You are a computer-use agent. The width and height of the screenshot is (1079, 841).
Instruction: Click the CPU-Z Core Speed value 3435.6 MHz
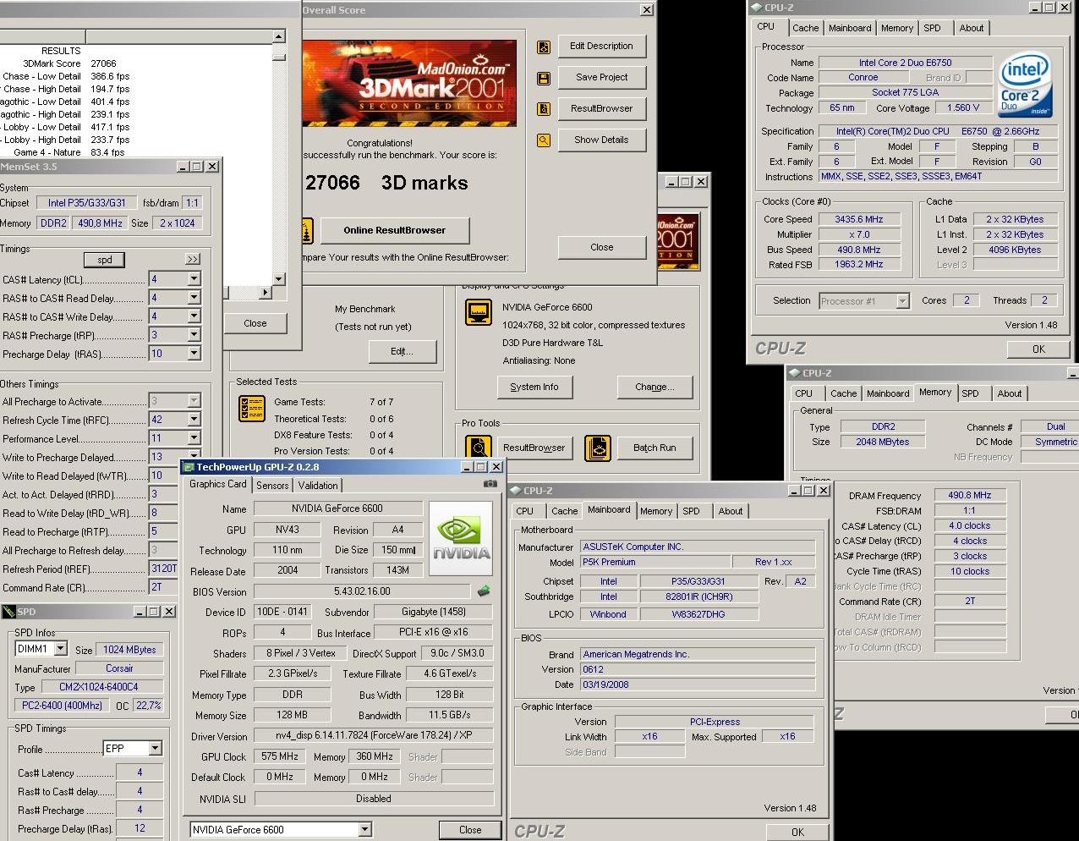(858, 219)
